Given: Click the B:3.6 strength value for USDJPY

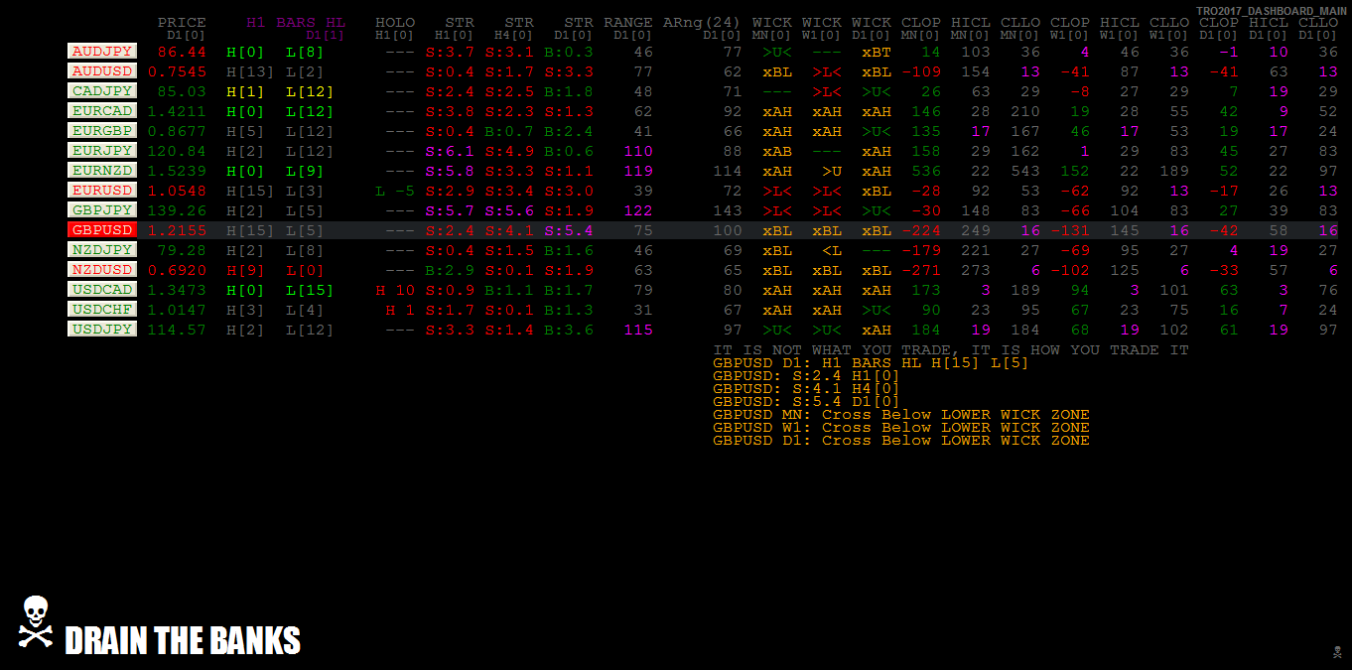Looking at the screenshot, I should (x=569, y=330).
